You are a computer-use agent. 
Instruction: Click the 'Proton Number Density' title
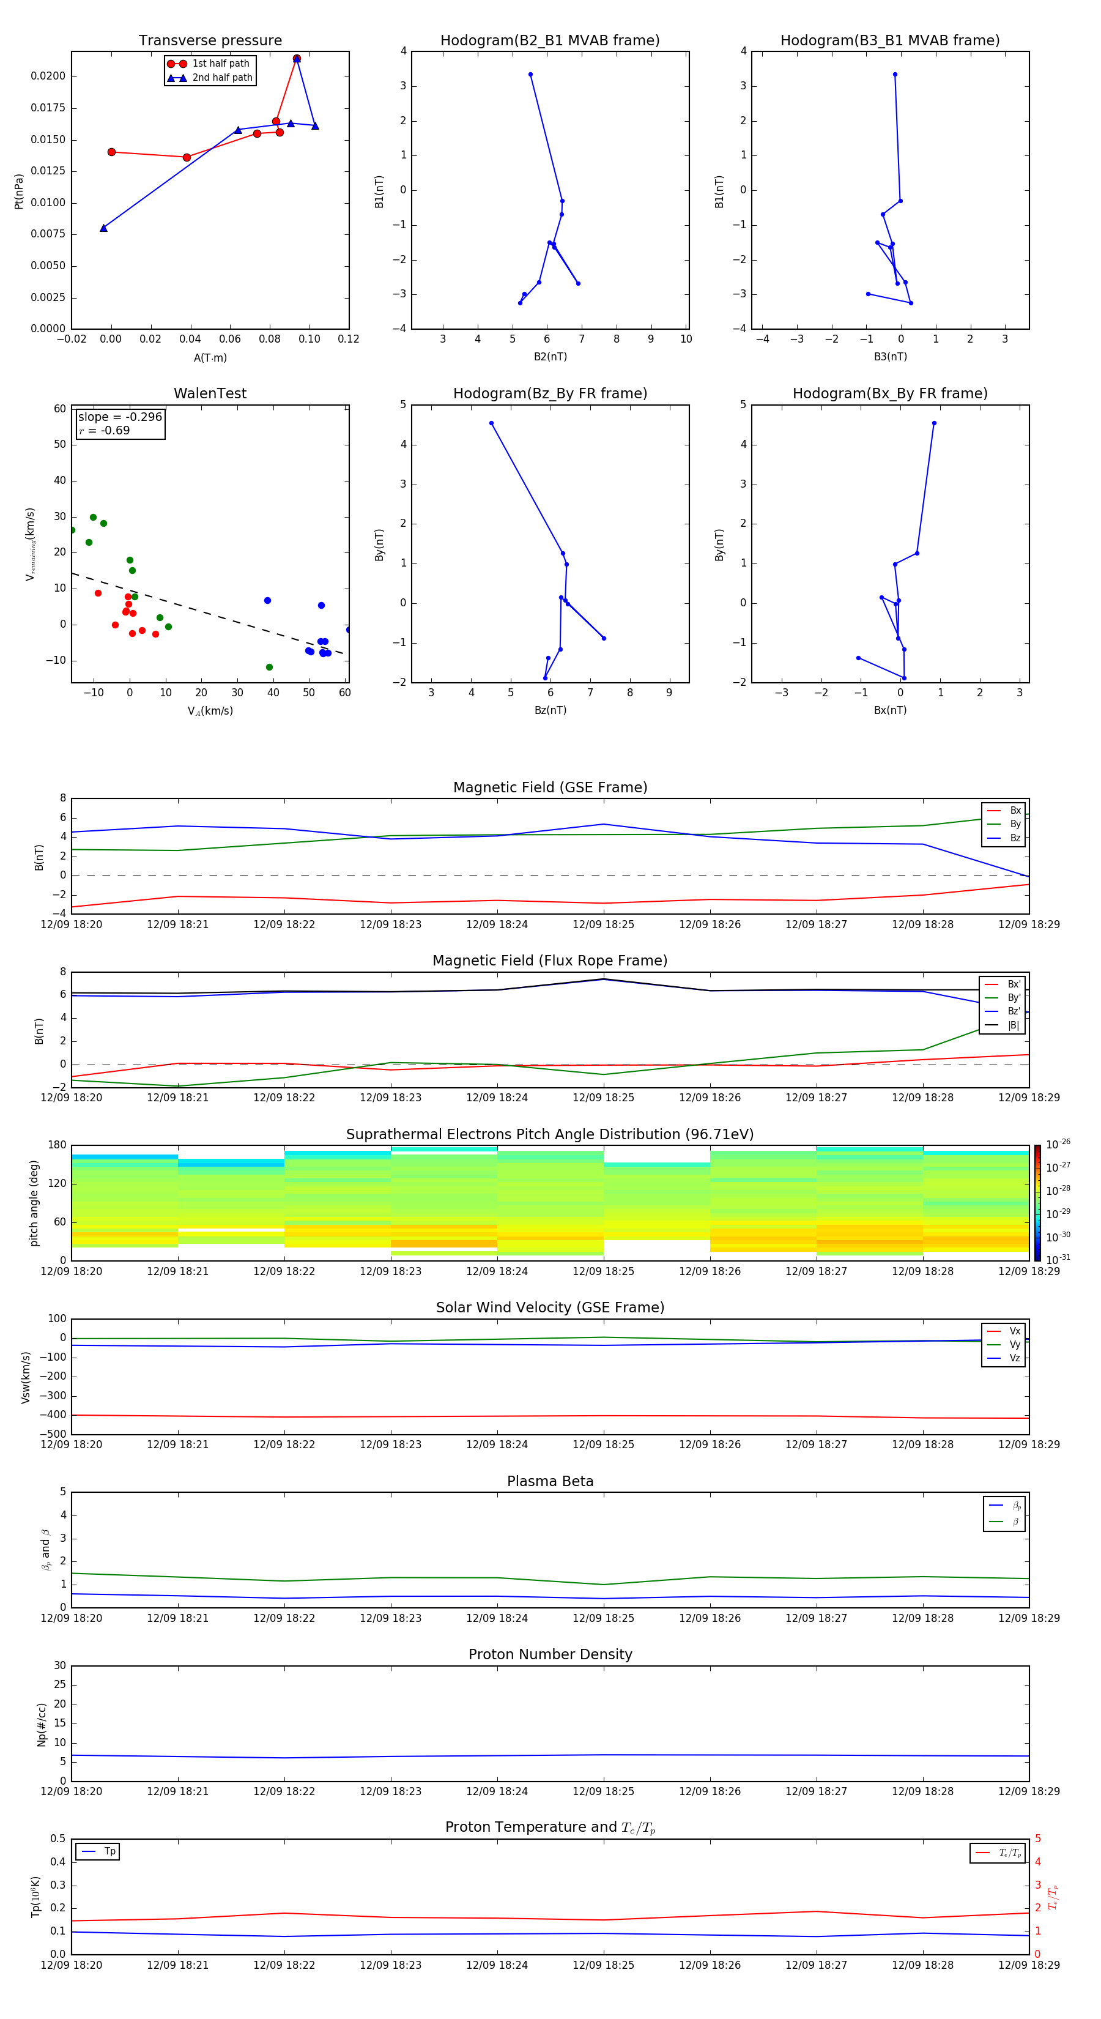[x=550, y=1654]
